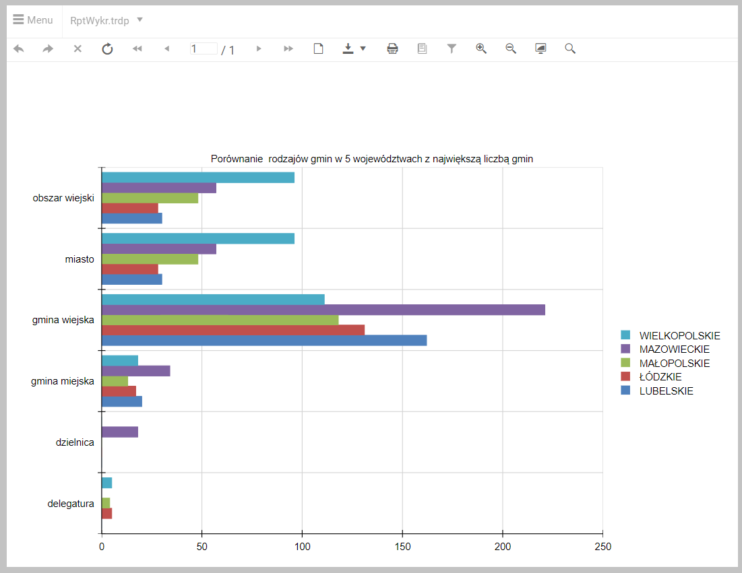
Task: Click the search magnifier icon
Action: pyautogui.click(x=570, y=48)
